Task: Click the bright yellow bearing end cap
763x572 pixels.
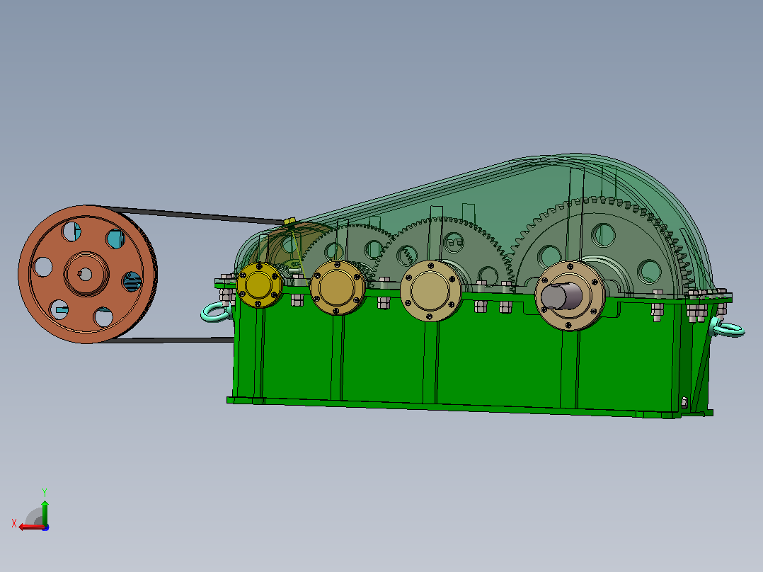Action: [259, 285]
